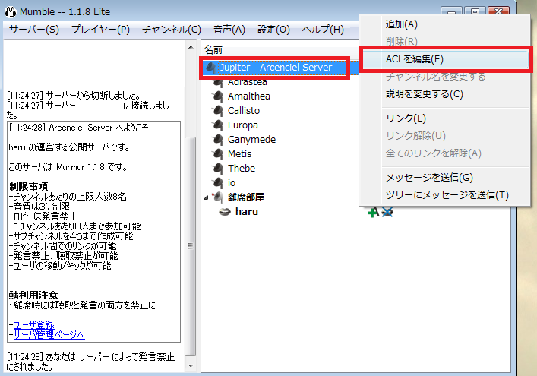Choose 説明を変更する(C) in the context menu
Image resolution: width=537 pixels, height=376 pixels.
tap(445, 94)
